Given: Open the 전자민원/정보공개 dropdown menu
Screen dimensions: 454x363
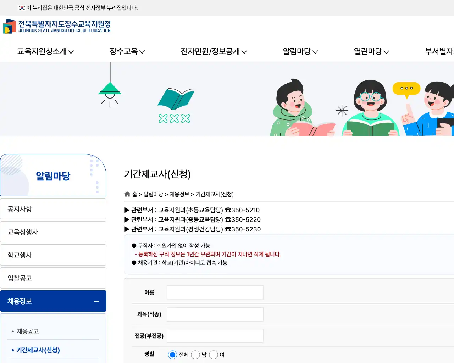Looking at the screenshot, I should (x=214, y=51).
